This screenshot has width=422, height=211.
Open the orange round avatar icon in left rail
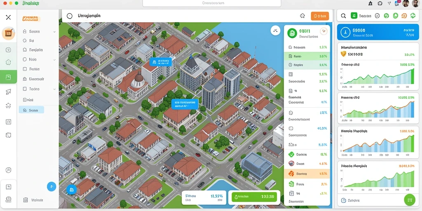pyautogui.click(x=8, y=33)
